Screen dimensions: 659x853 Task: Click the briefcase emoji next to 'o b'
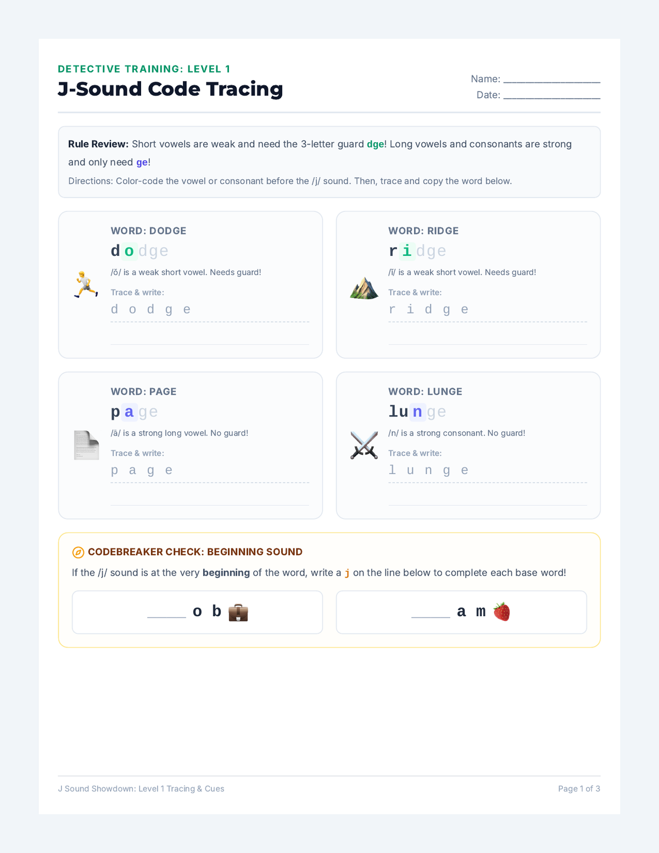[238, 612]
